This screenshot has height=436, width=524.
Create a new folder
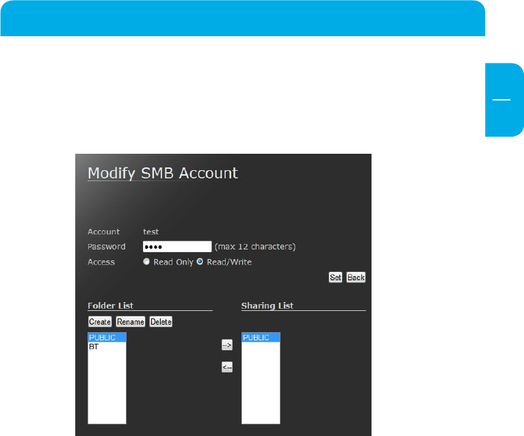(x=100, y=322)
